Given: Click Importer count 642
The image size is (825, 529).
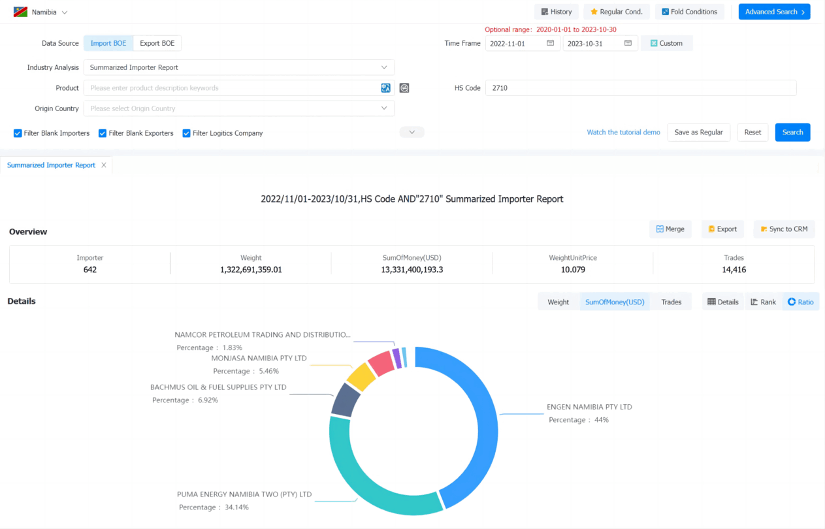Looking at the screenshot, I should coord(90,270).
